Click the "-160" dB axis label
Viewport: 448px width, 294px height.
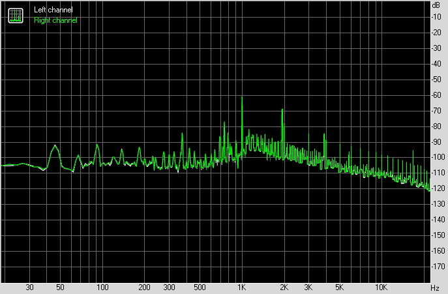(x=438, y=250)
